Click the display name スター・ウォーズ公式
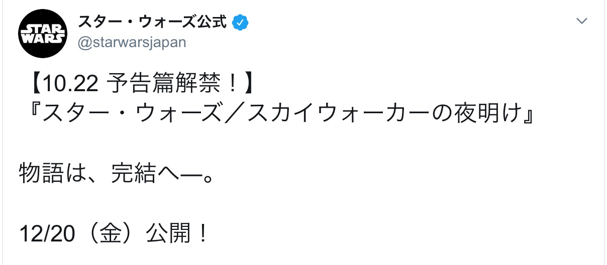The image size is (607, 265). coord(153,22)
